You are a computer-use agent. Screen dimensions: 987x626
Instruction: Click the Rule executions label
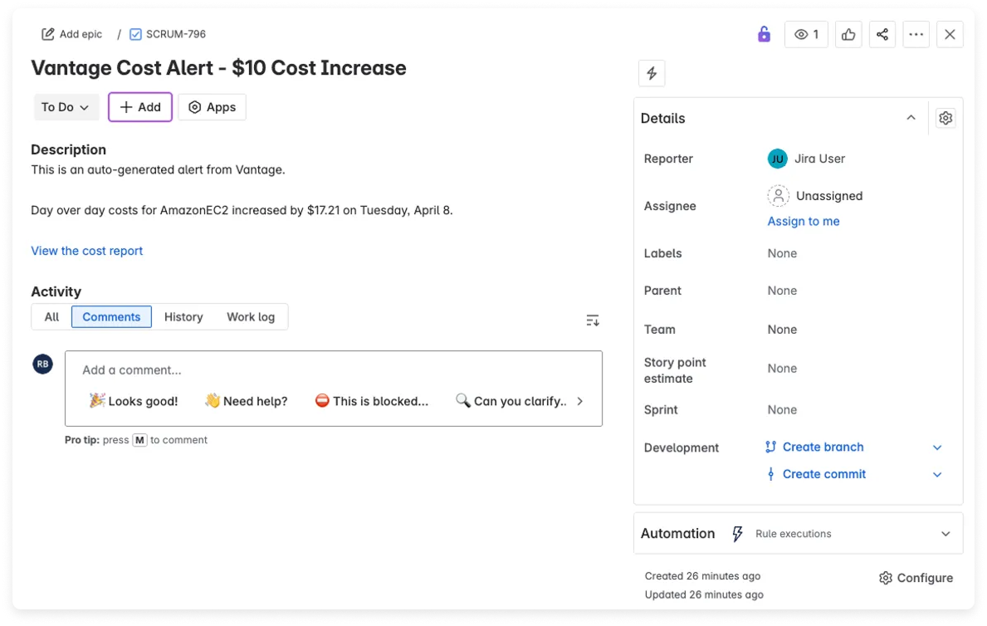pyautogui.click(x=793, y=534)
